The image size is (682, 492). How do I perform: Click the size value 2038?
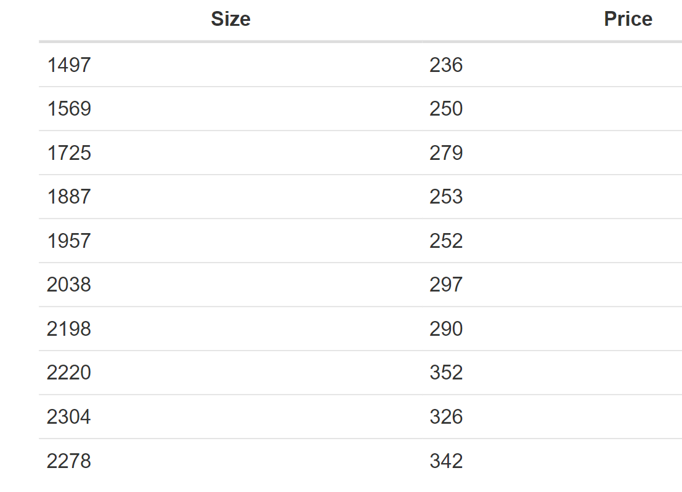[x=69, y=285]
